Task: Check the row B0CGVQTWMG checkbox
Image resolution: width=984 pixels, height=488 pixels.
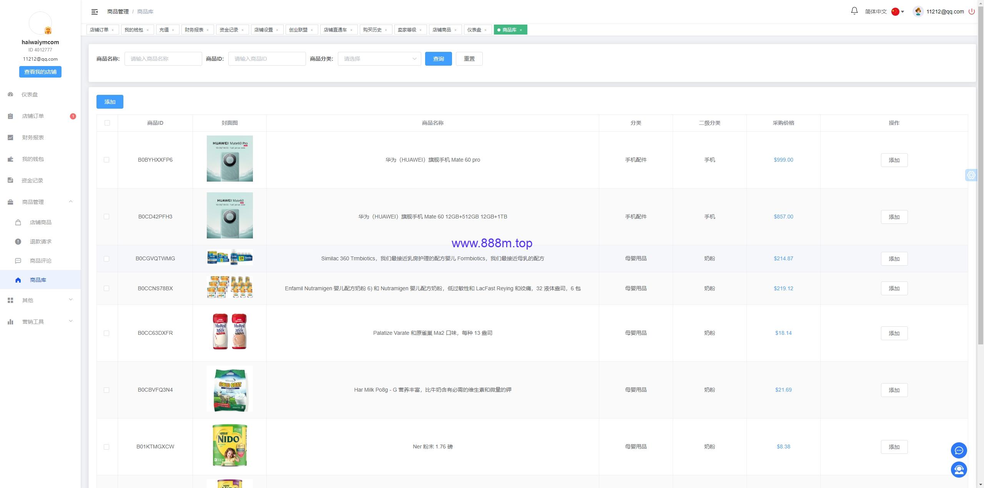Action: pyautogui.click(x=106, y=259)
